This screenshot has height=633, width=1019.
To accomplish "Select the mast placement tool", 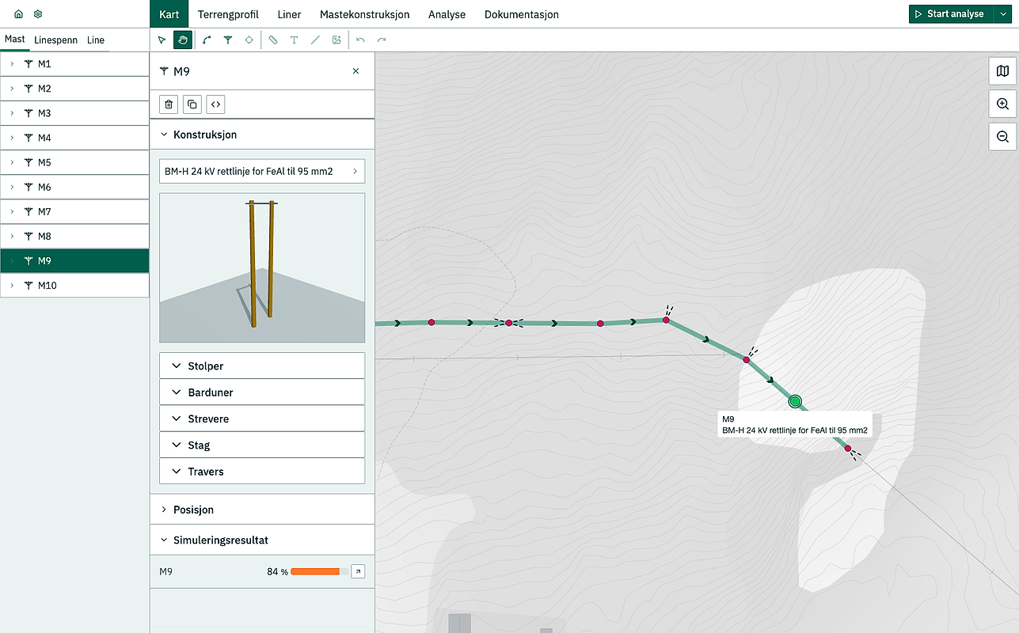I will pos(228,40).
